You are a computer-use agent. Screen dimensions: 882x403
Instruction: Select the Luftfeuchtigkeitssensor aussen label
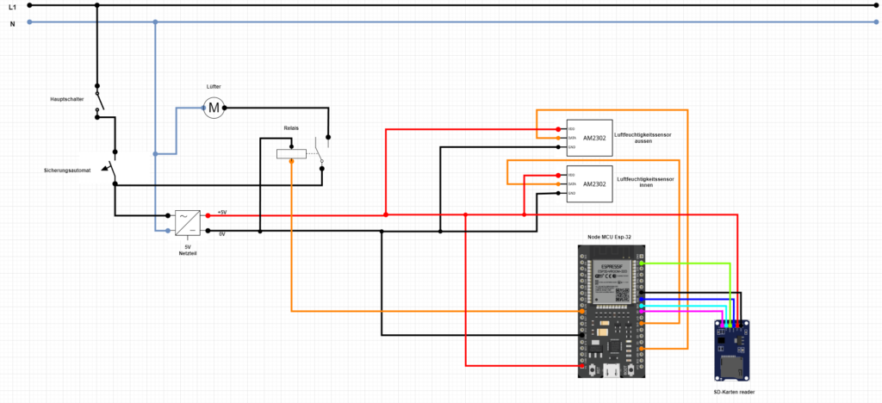pyautogui.click(x=643, y=139)
